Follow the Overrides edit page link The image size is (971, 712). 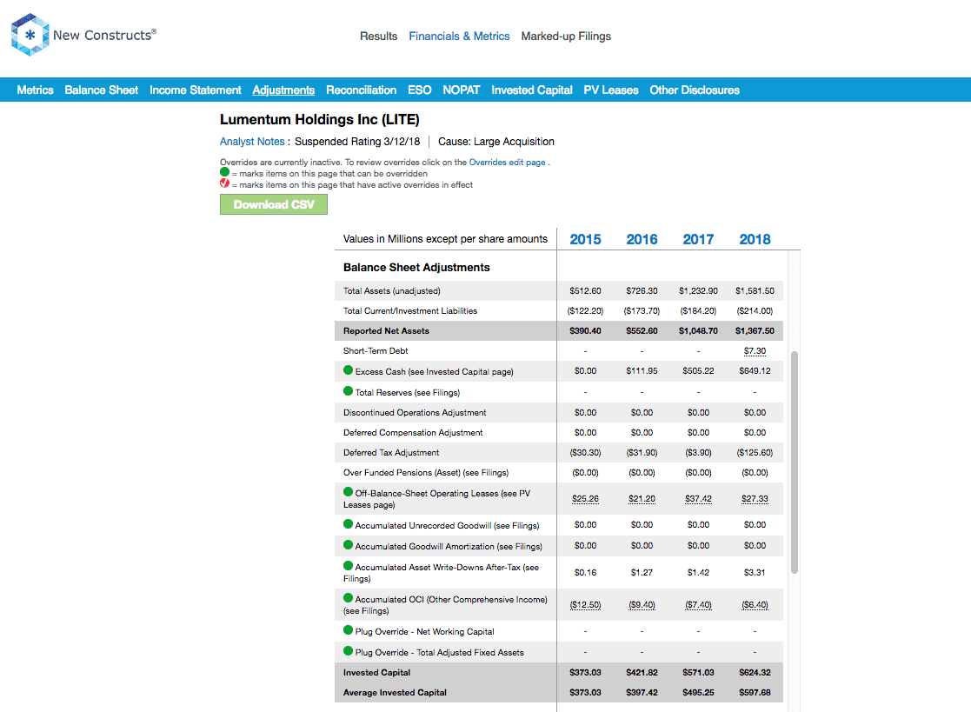coord(507,163)
